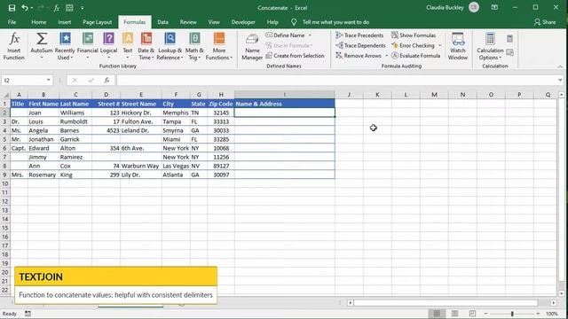Screen dimensions: 568x319
Task: Click the Insert Function icon in ribbon
Action: (x=14, y=46)
